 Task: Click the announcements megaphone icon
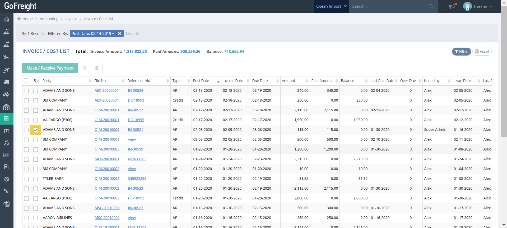coord(452,6)
